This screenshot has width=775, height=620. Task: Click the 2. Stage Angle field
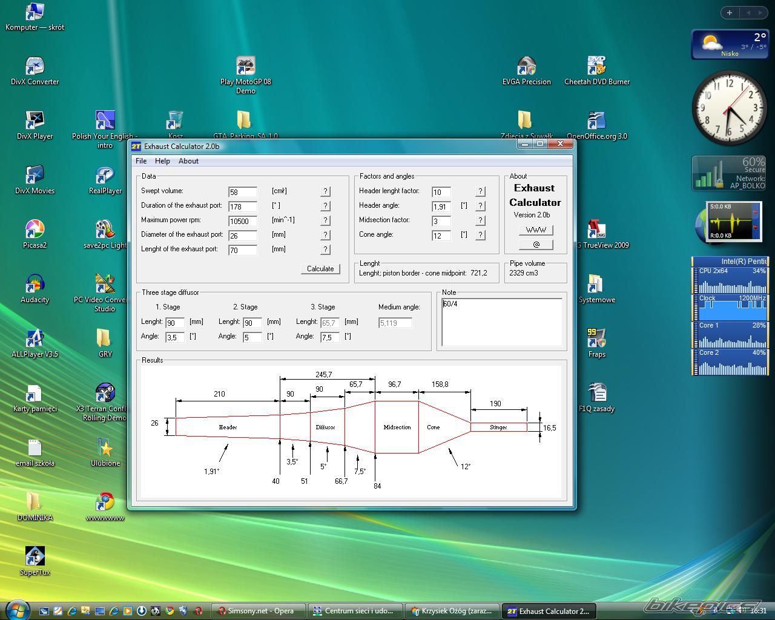coord(252,337)
